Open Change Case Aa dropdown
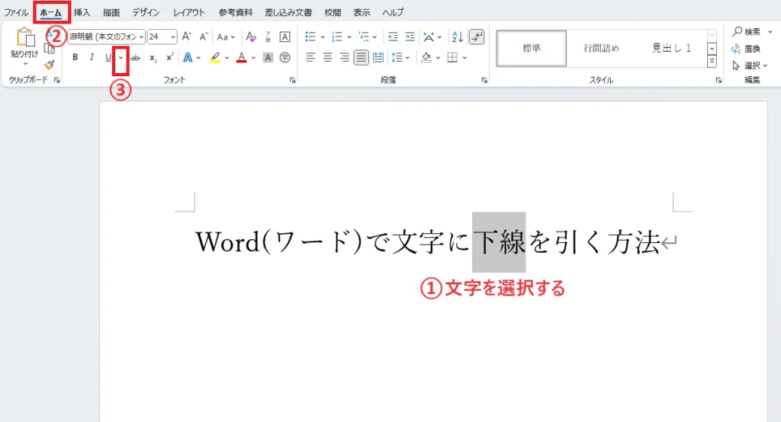 tap(225, 37)
